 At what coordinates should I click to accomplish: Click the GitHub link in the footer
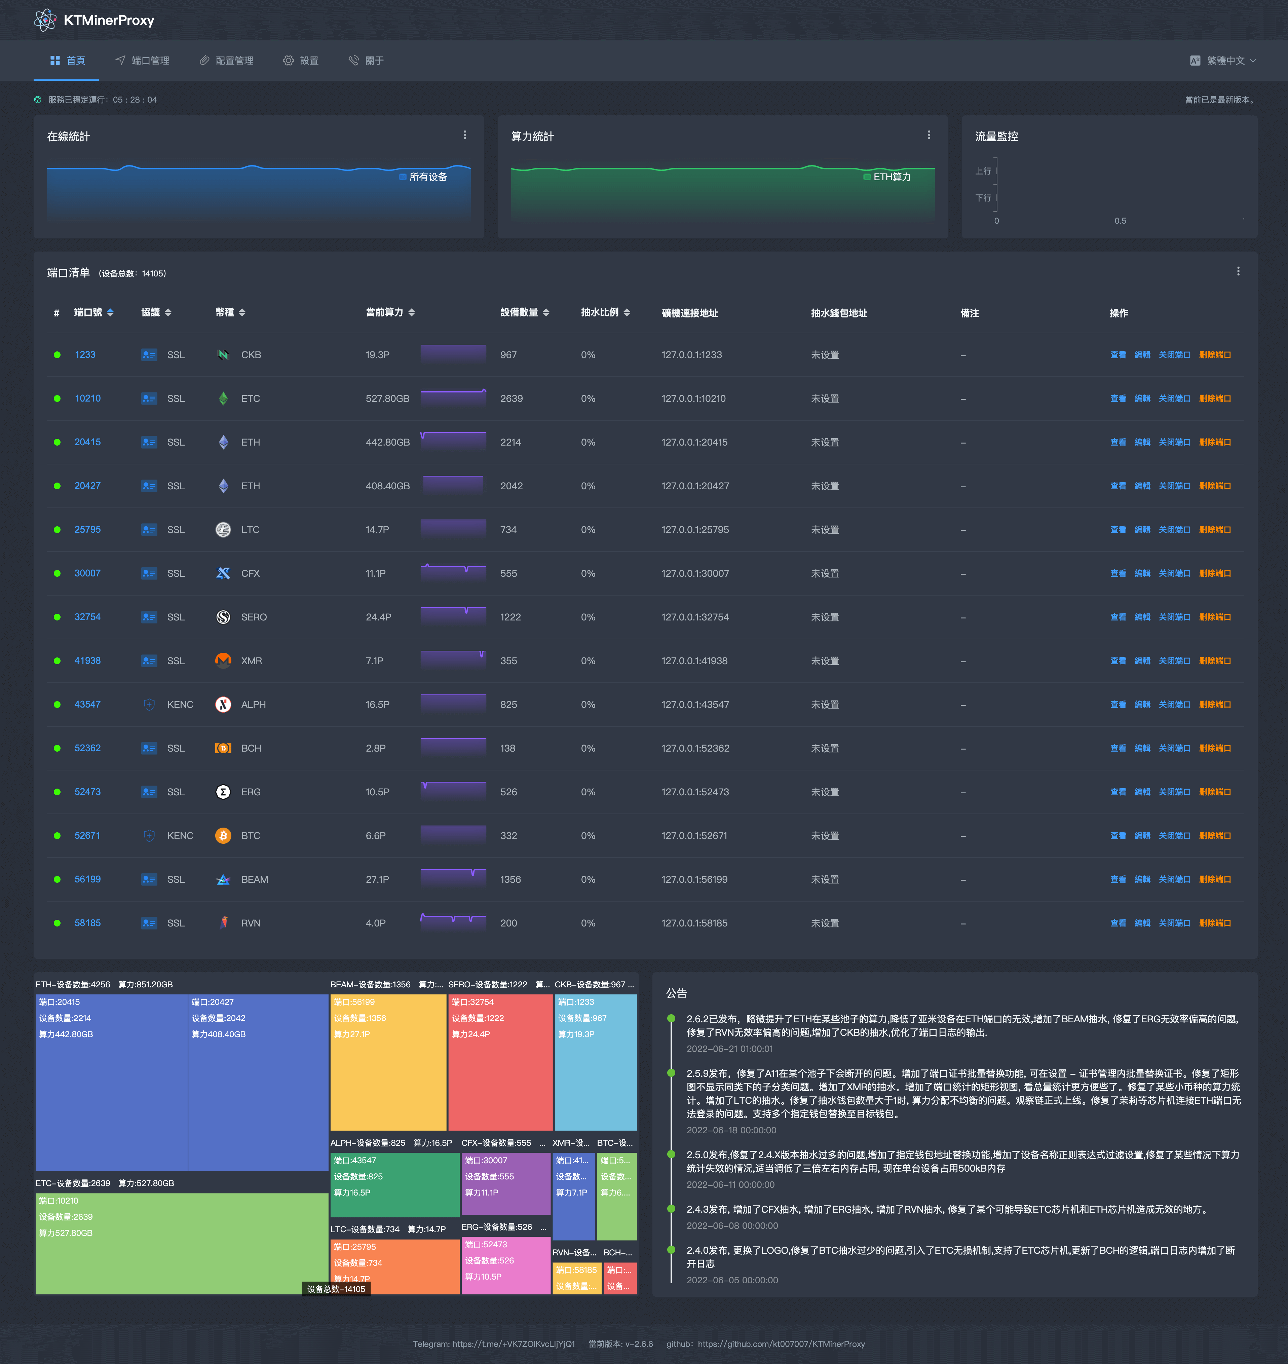[781, 1343]
